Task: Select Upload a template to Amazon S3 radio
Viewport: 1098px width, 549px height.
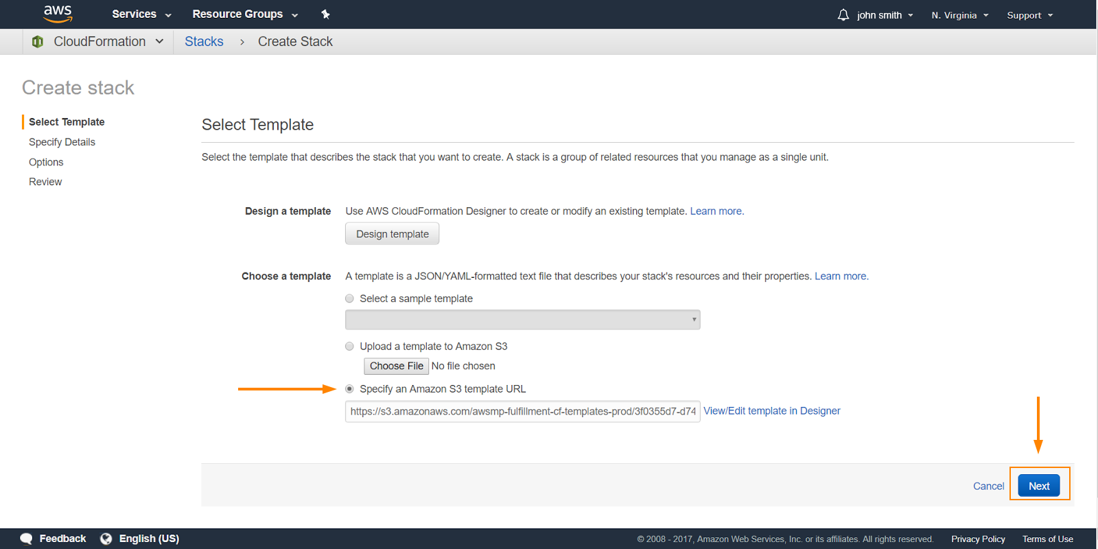Action: pyautogui.click(x=349, y=347)
